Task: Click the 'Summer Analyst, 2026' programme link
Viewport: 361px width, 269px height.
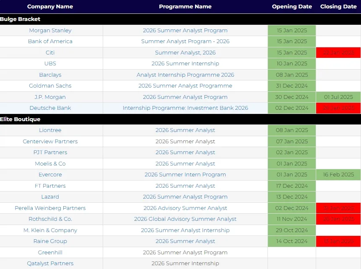Action: click(x=185, y=53)
